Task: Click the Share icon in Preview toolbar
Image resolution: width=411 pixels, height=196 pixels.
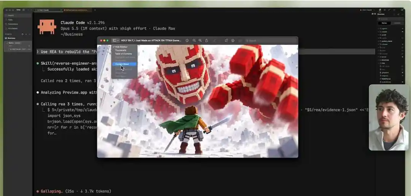Action: [207, 41]
